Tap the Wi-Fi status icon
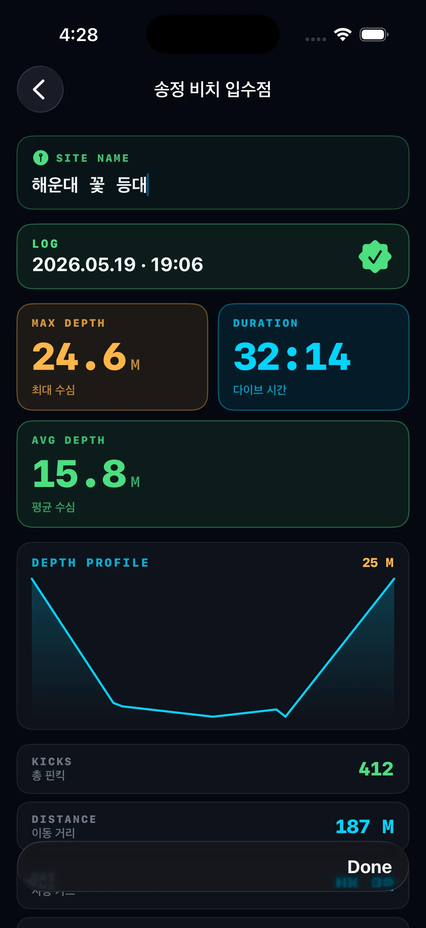Image resolution: width=426 pixels, height=928 pixels. 343,35
